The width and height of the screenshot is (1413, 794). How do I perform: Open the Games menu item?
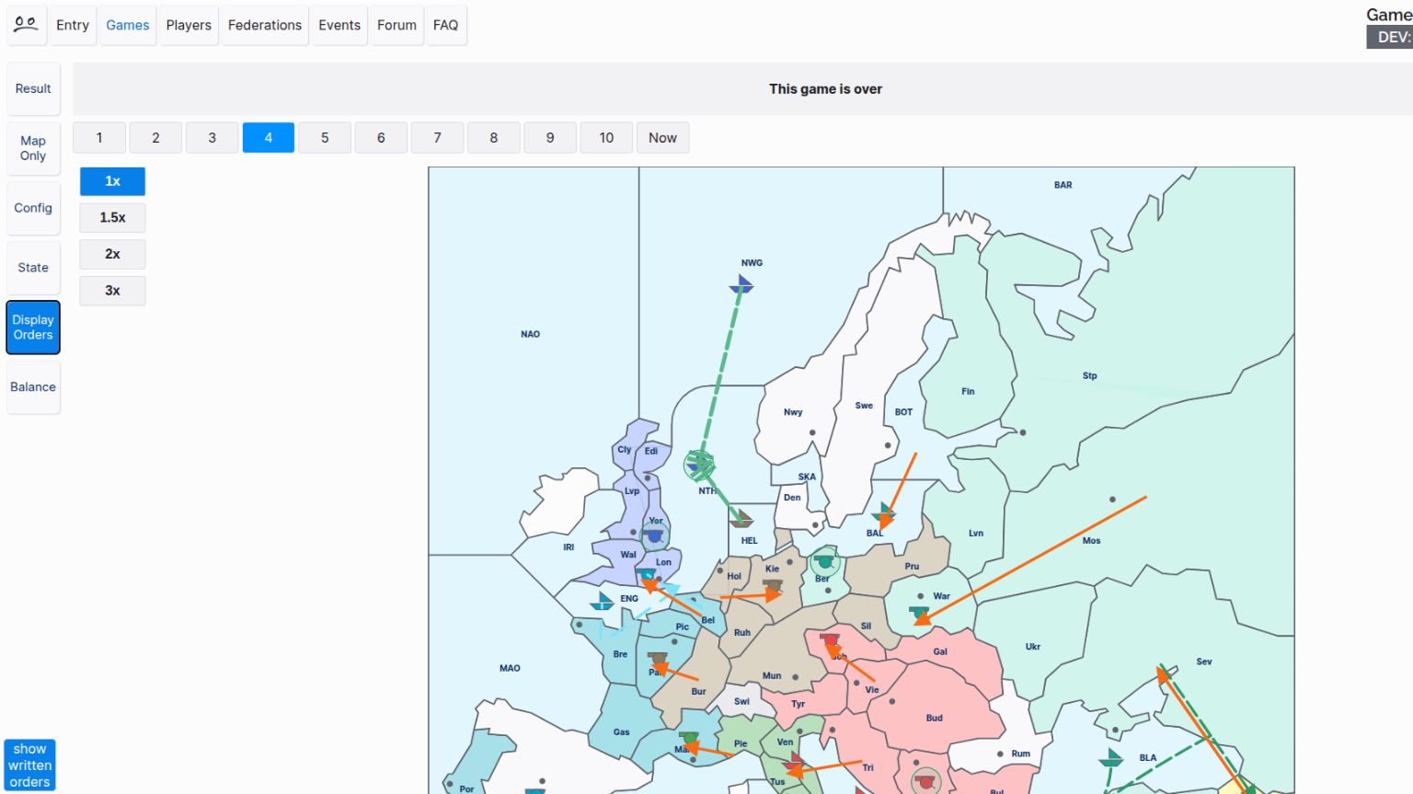click(x=127, y=25)
